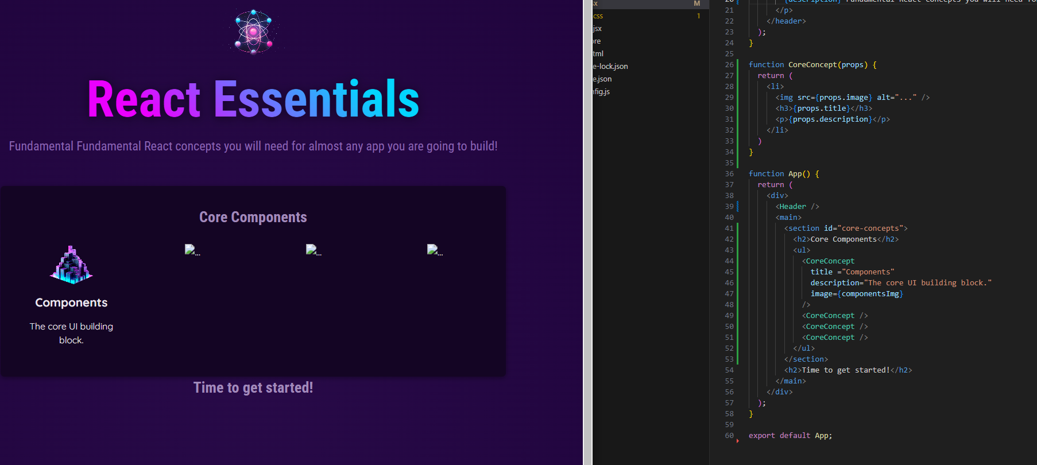
Task: Click the 'Time to get started!' heading
Action: point(253,387)
